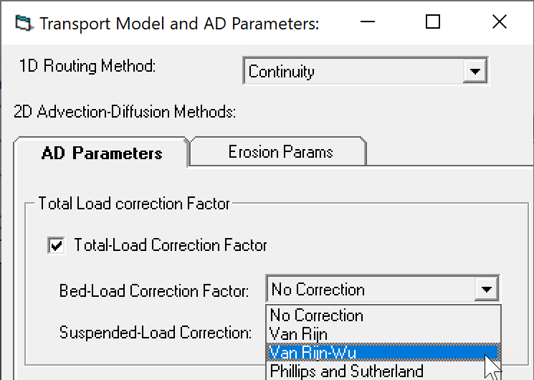Close the Transport Model and AD Parameters dialog

500,22
